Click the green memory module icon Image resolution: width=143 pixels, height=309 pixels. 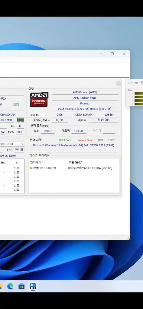(x=20, y=120)
